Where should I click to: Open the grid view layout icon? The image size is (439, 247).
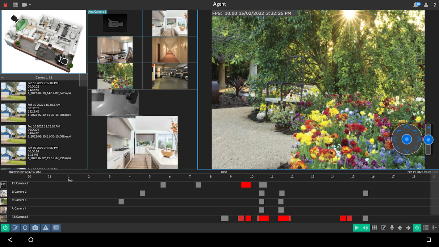coord(374,228)
